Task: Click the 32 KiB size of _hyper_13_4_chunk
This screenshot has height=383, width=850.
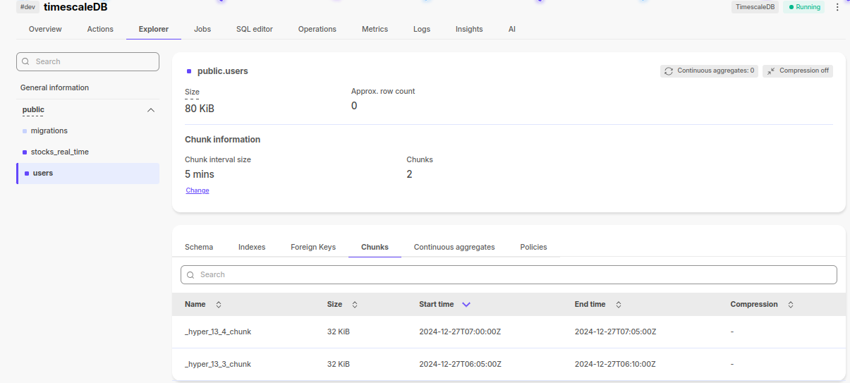Action: [339, 332]
